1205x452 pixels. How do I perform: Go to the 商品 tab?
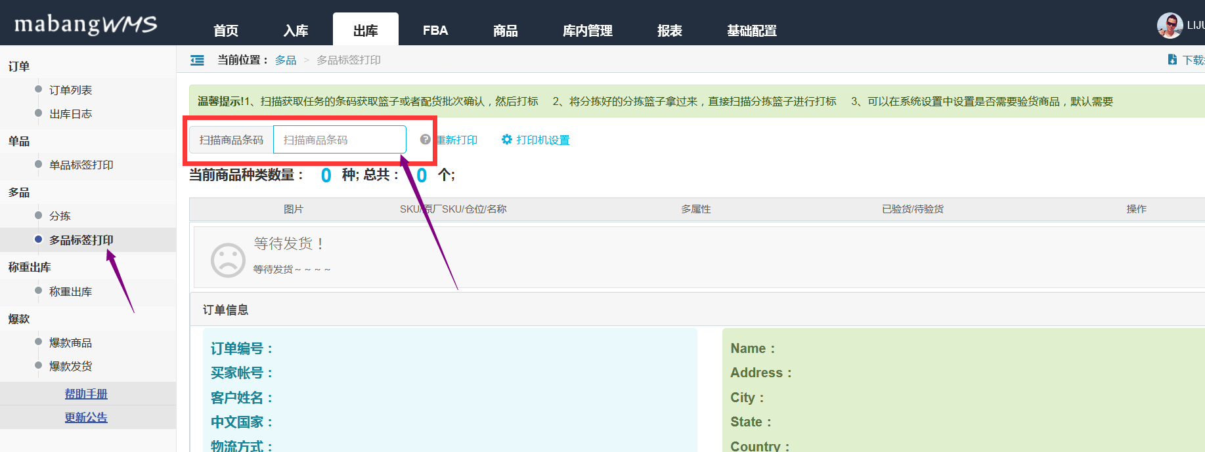pyautogui.click(x=506, y=31)
